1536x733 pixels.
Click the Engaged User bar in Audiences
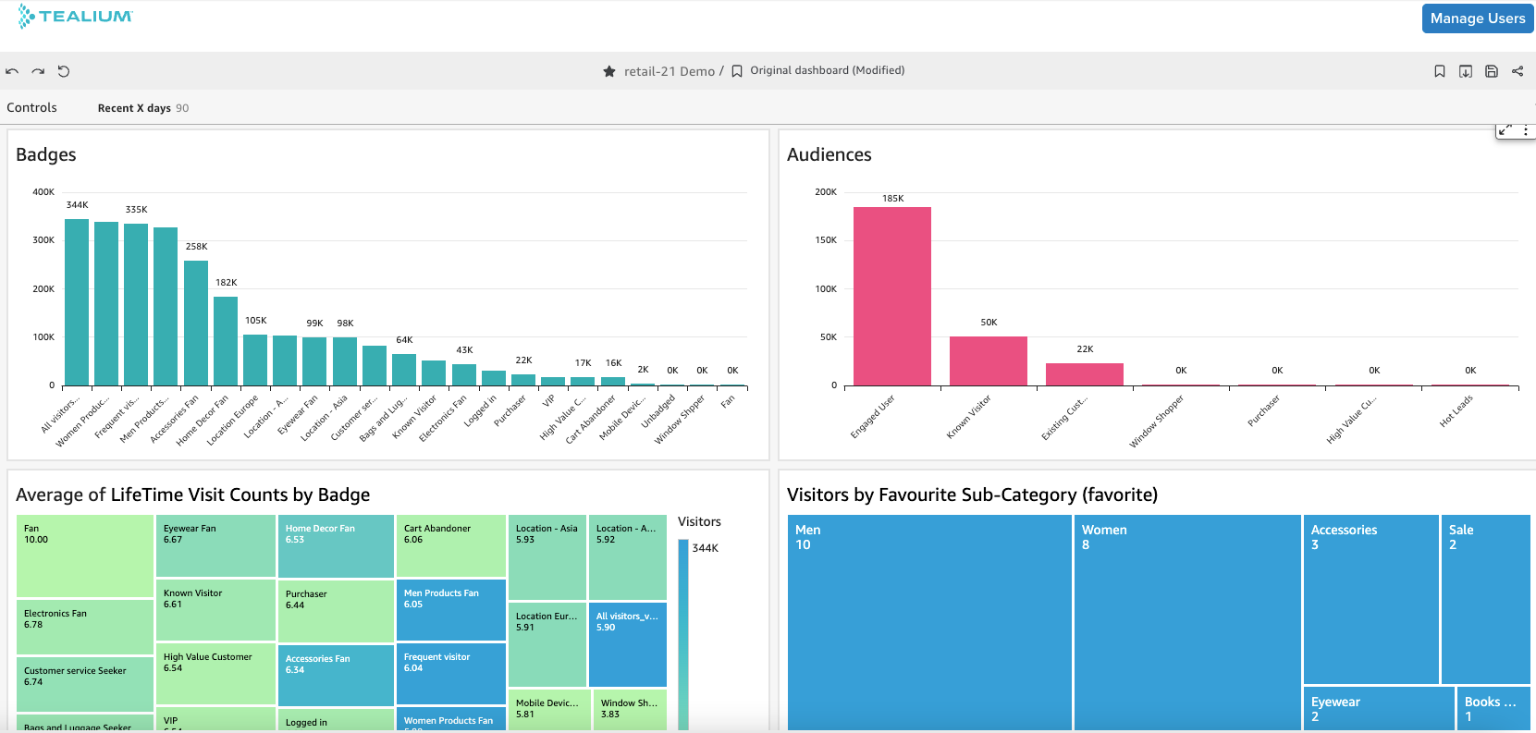click(891, 296)
